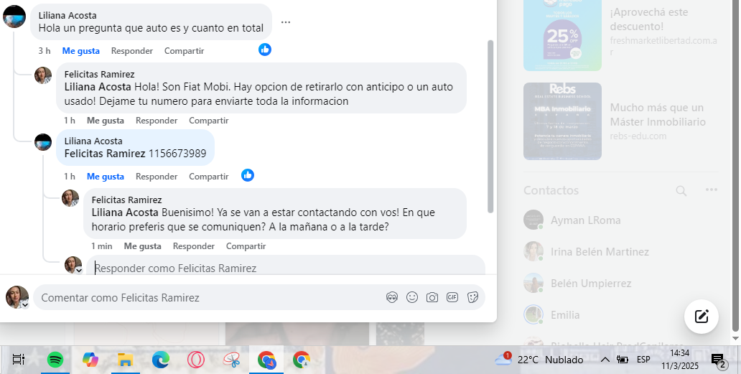The width and height of the screenshot is (741, 374).
Task: Open Spotify from the taskbar
Action: (x=55, y=360)
